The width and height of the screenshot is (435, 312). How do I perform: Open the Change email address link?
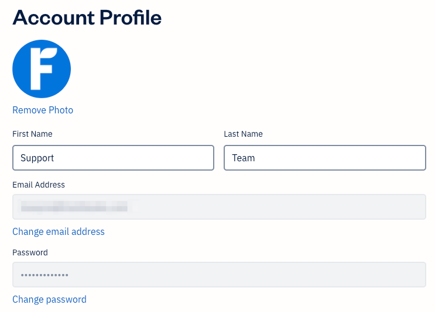[59, 232]
